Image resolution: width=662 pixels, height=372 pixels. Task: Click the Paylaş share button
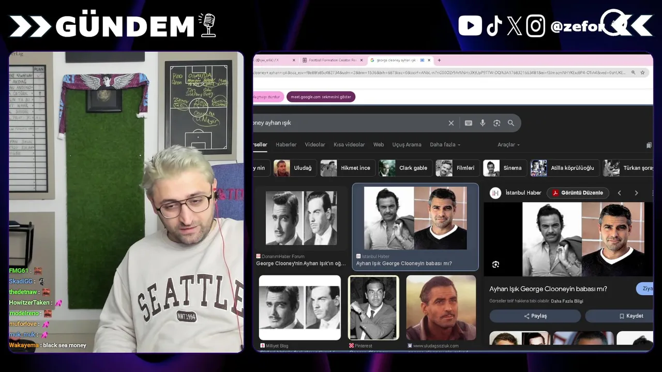point(535,316)
